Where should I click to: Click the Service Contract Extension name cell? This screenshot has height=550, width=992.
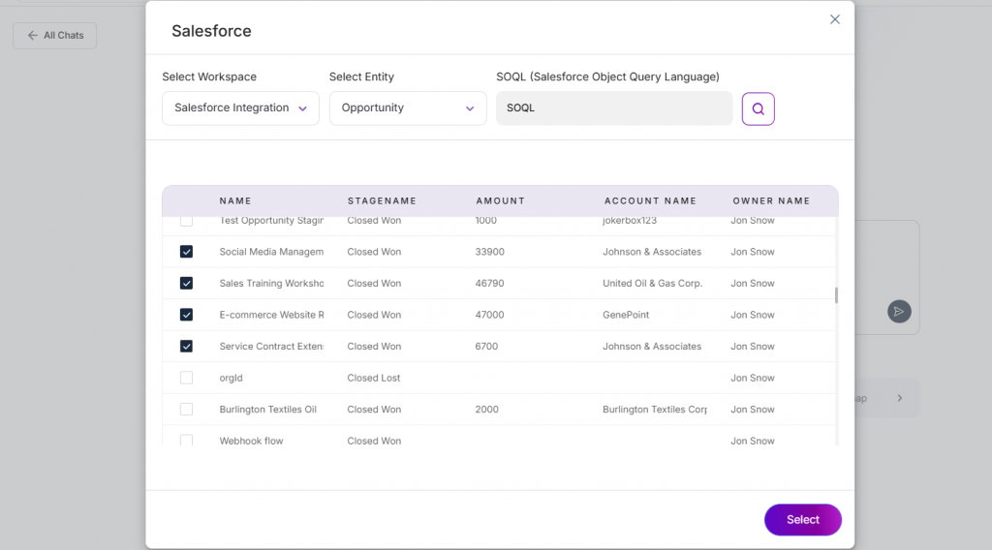(x=271, y=347)
